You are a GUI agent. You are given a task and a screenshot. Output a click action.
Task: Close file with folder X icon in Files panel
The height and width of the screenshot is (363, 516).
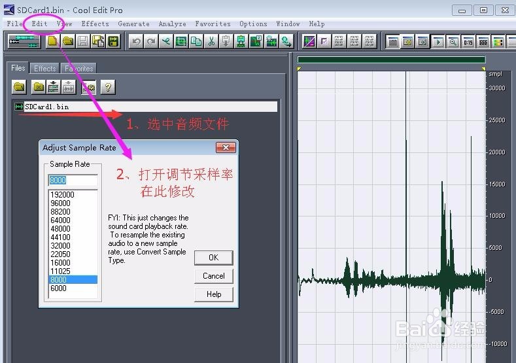tap(39, 87)
